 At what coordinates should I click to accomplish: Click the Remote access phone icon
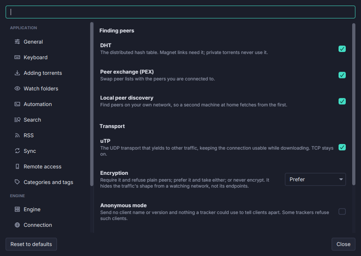(17, 166)
